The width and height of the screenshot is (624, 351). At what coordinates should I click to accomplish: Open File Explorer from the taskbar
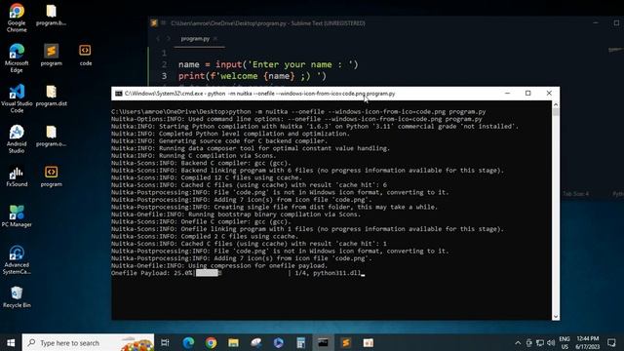pyautogui.click(x=233, y=342)
